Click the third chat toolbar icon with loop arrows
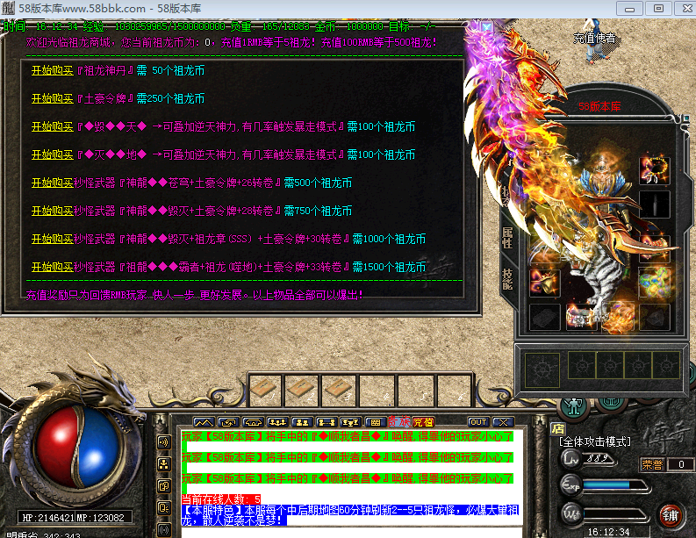 click(x=253, y=422)
